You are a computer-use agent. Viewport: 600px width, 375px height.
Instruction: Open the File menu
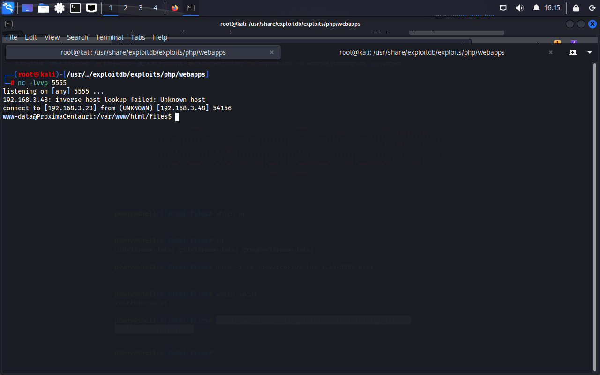pyautogui.click(x=12, y=37)
